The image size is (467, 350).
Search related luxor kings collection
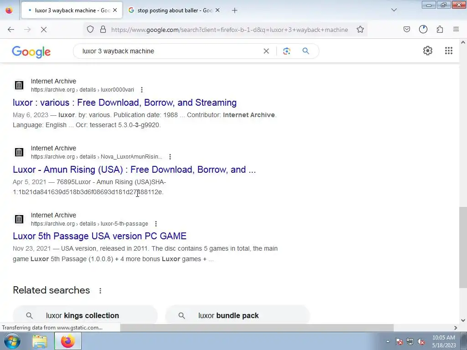click(85, 315)
